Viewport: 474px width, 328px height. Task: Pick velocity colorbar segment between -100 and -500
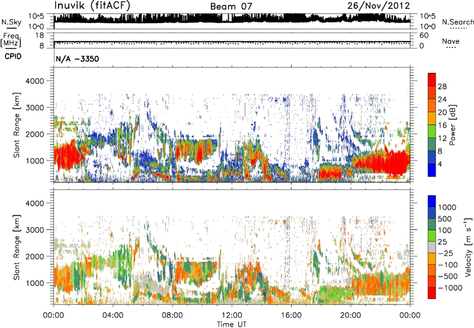pos(432,270)
